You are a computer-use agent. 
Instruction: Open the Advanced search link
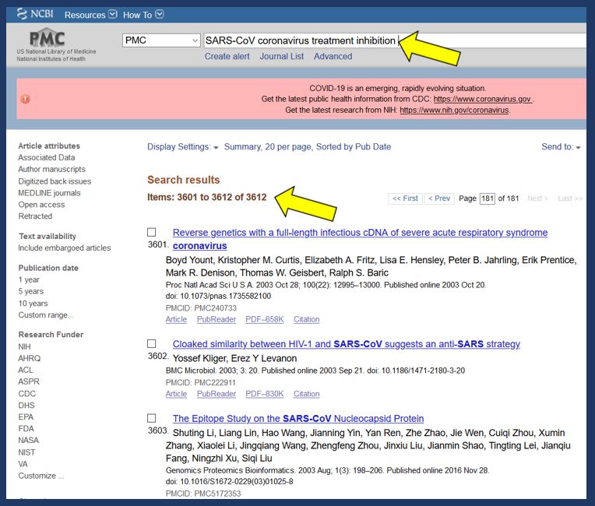333,57
